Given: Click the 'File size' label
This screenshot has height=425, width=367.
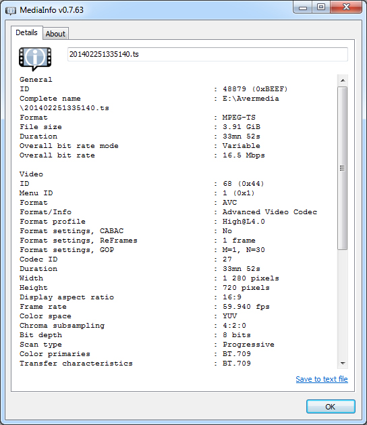Looking at the screenshot, I should coord(40,127).
